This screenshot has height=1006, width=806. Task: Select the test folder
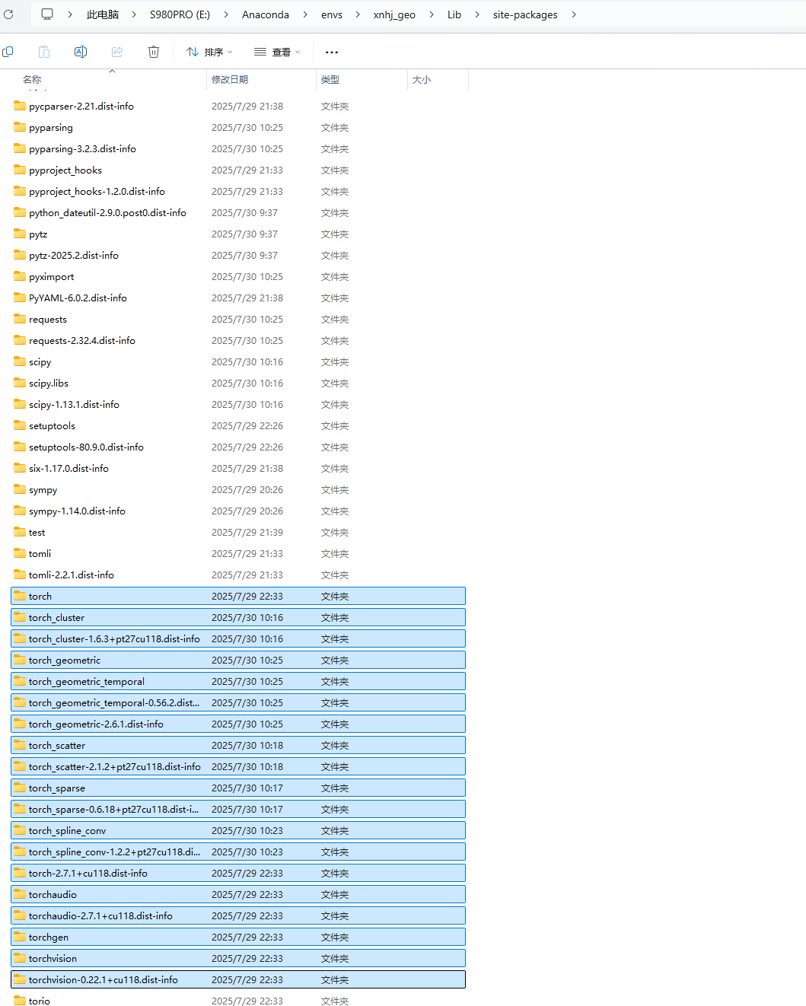click(238, 533)
